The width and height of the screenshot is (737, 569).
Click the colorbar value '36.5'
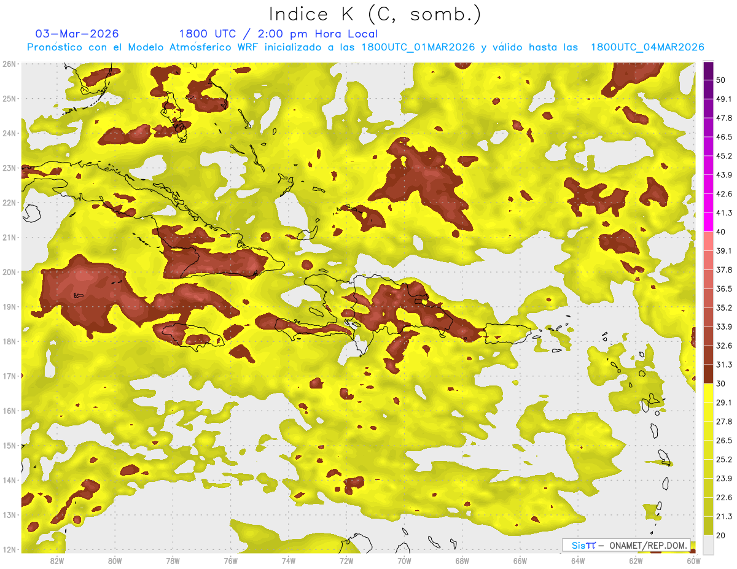pos(724,288)
